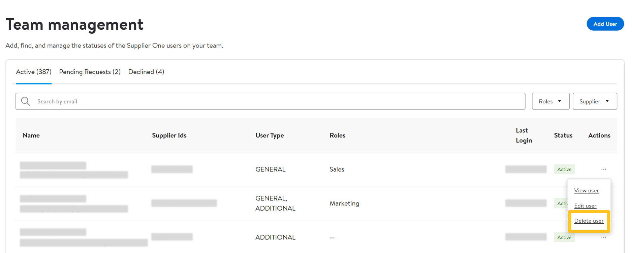The width and height of the screenshot is (632, 253).
Task: Go to the Declined (4) tab
Action: click(x=146, y=72)
